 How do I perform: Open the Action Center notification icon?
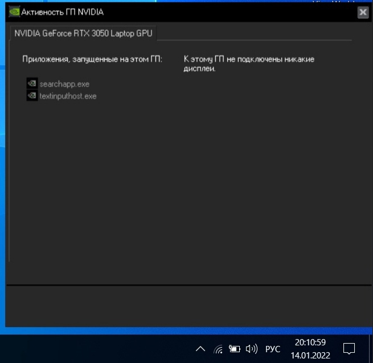point(349,349)
